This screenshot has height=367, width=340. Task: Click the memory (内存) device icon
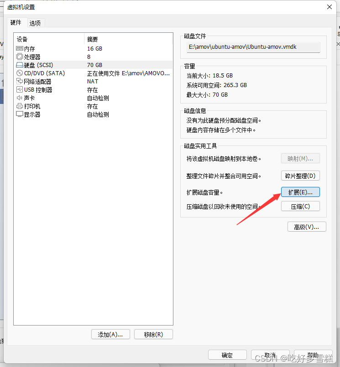coord(20,48)
